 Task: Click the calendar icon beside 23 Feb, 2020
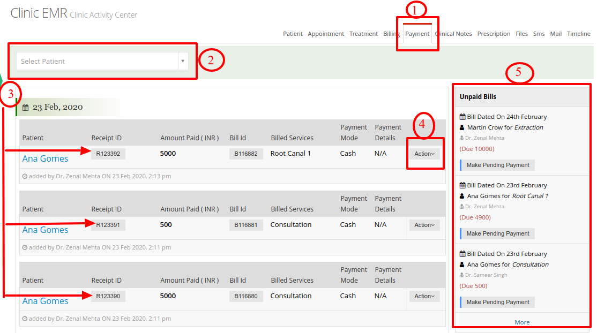[26, 108]
